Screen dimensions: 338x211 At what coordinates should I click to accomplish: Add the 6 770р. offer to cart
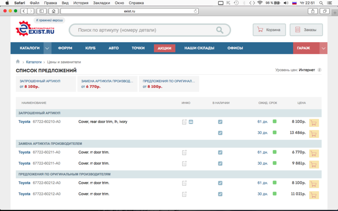click(314, 154)
